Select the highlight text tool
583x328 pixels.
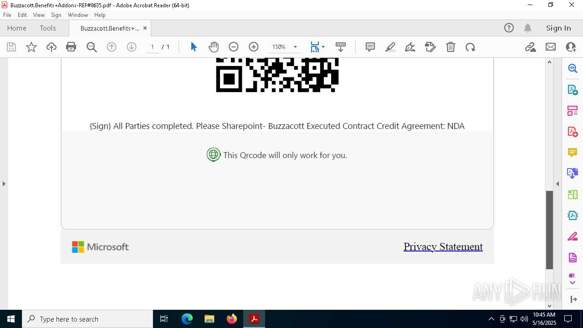pyautogui.click(x=390, y=47)
